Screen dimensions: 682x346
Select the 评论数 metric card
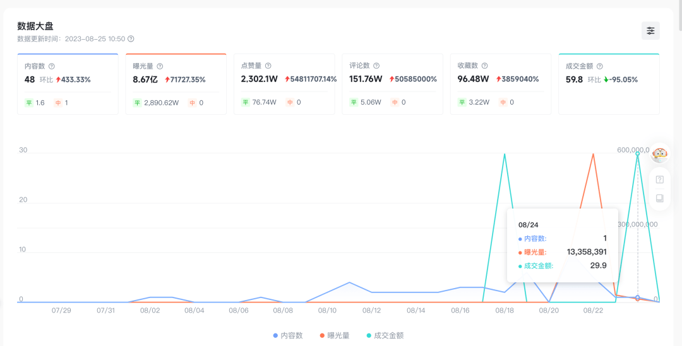pyautogui.click(x=392, y=84)
